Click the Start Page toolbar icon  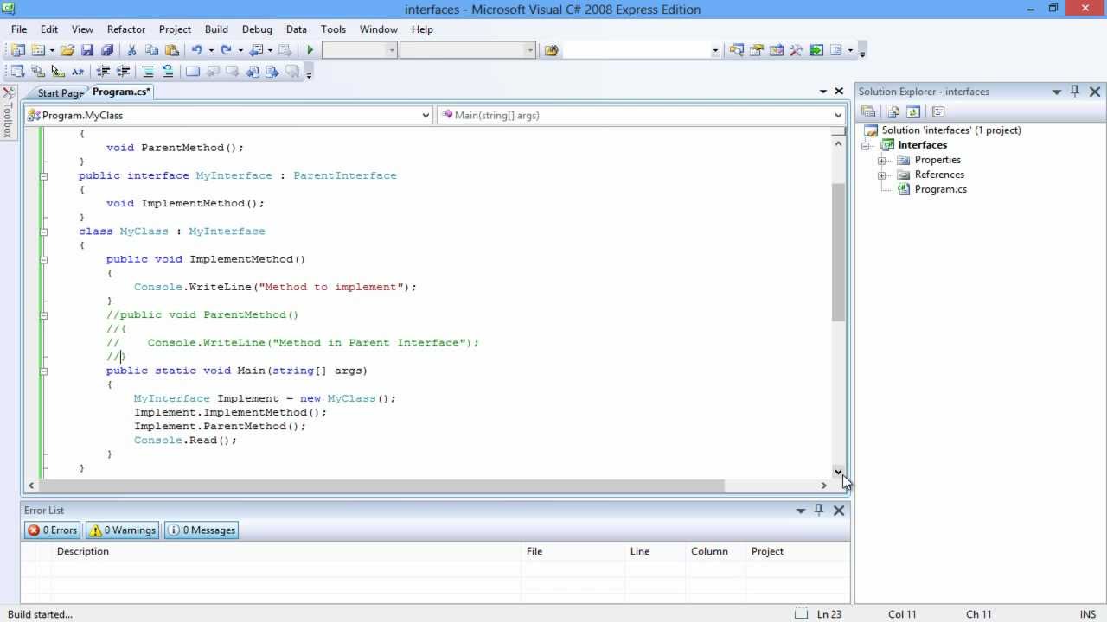click(816, 50)
